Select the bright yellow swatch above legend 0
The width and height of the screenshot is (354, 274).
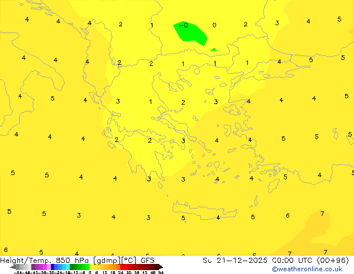tap(91, 267)
